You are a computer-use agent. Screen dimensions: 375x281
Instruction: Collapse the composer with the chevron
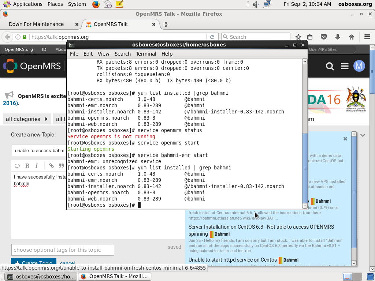pos(363,135)
